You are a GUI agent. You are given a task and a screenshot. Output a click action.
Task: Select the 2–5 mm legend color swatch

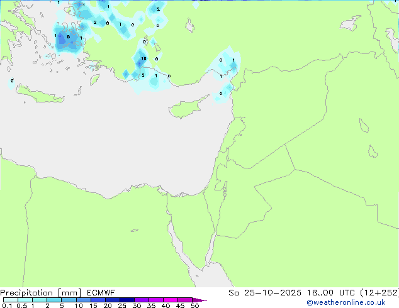coord(54,300)
